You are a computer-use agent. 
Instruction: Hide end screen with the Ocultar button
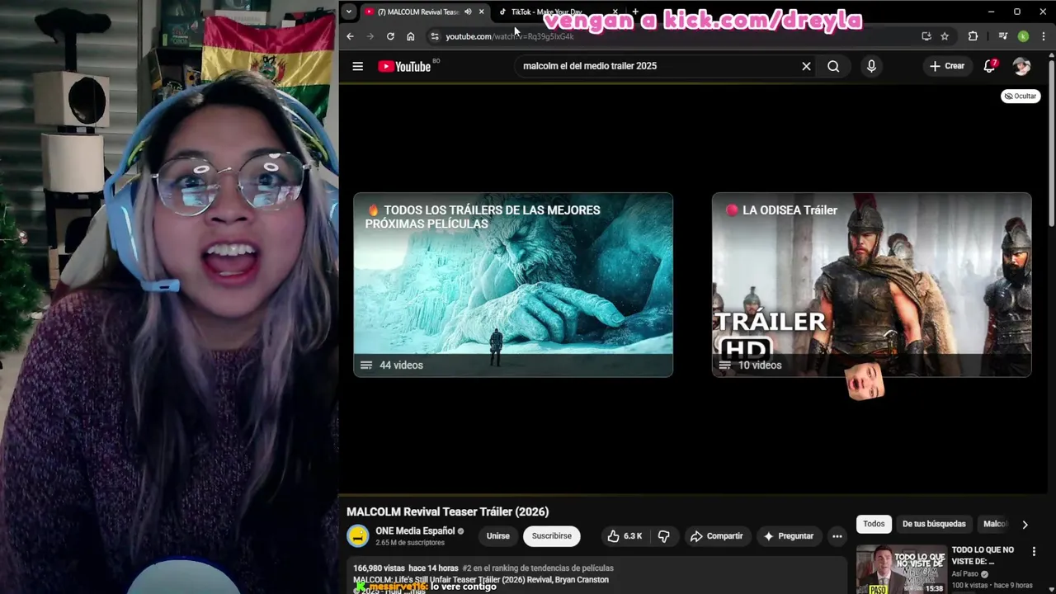pos(1021,97)
